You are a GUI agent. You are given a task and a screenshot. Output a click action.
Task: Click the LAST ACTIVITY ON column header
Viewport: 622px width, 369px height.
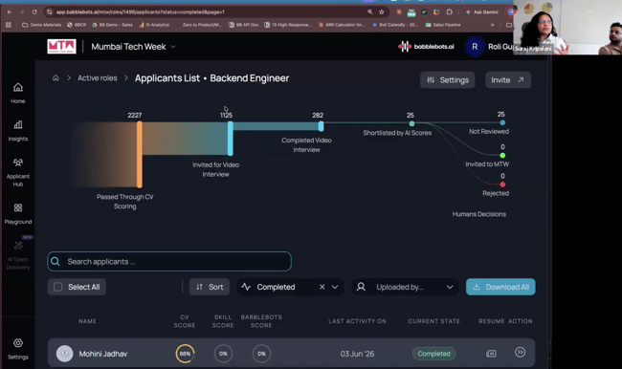pos(357,321)
